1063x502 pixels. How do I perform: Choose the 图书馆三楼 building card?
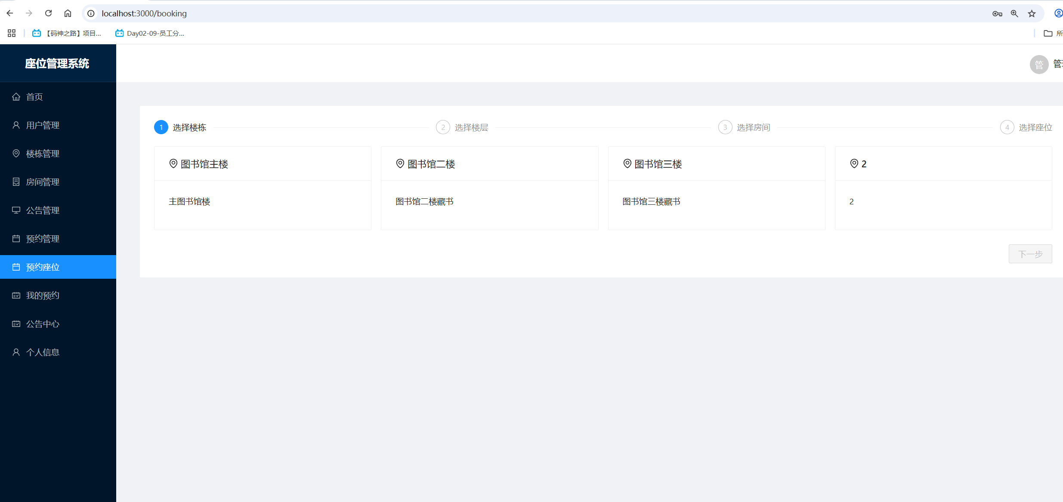click(716, 188)
